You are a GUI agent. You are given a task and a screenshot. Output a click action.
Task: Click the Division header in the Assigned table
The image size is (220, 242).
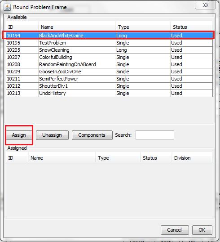click(192, 158)
